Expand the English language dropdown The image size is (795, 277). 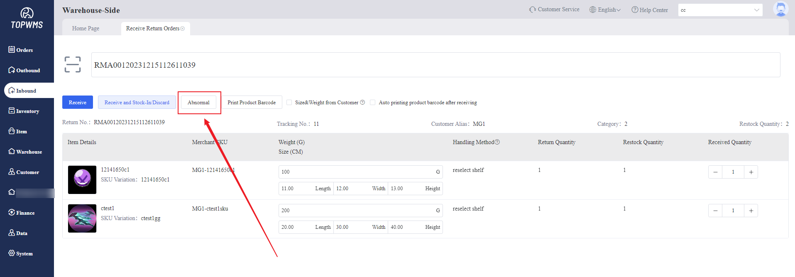605,10
